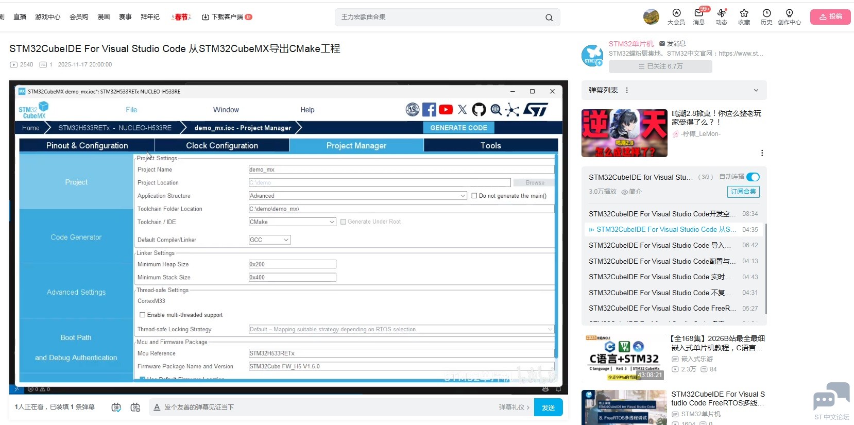Switch to Pinout & Configuration tab
Viewport: 854px width, 425px height.
[87, 146]
